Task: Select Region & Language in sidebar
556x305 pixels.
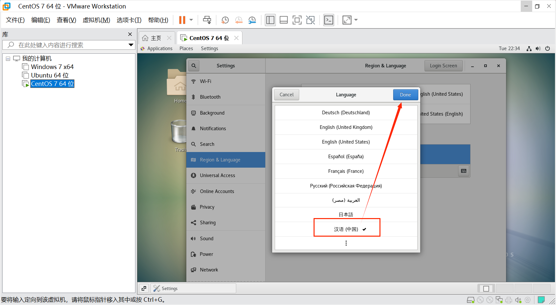Action: coord(226,160)
